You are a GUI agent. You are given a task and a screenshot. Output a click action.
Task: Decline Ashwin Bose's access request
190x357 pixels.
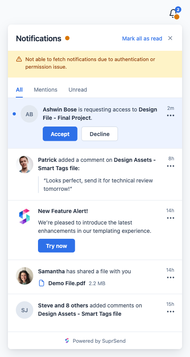tap(99, 134)
